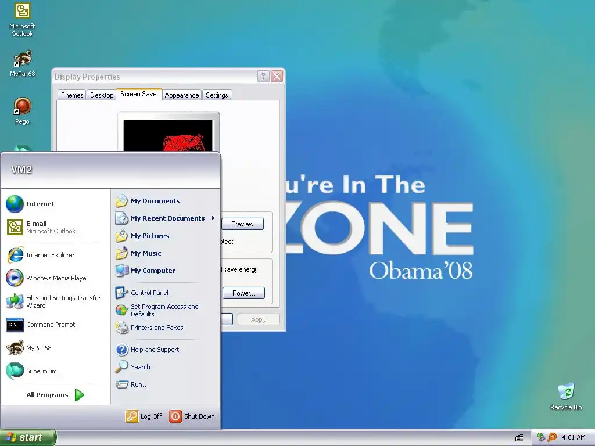595x446 pixels.
Task: Open MyPal 68 desktop shortcut
Action: 22,63
